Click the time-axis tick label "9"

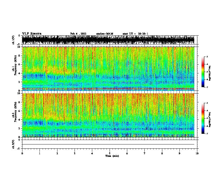tap(179, 153)
